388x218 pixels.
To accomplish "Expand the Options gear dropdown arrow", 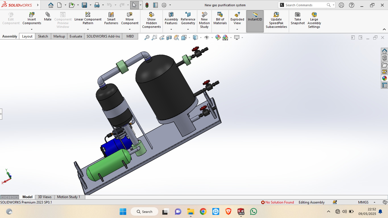I will point(170,5).
